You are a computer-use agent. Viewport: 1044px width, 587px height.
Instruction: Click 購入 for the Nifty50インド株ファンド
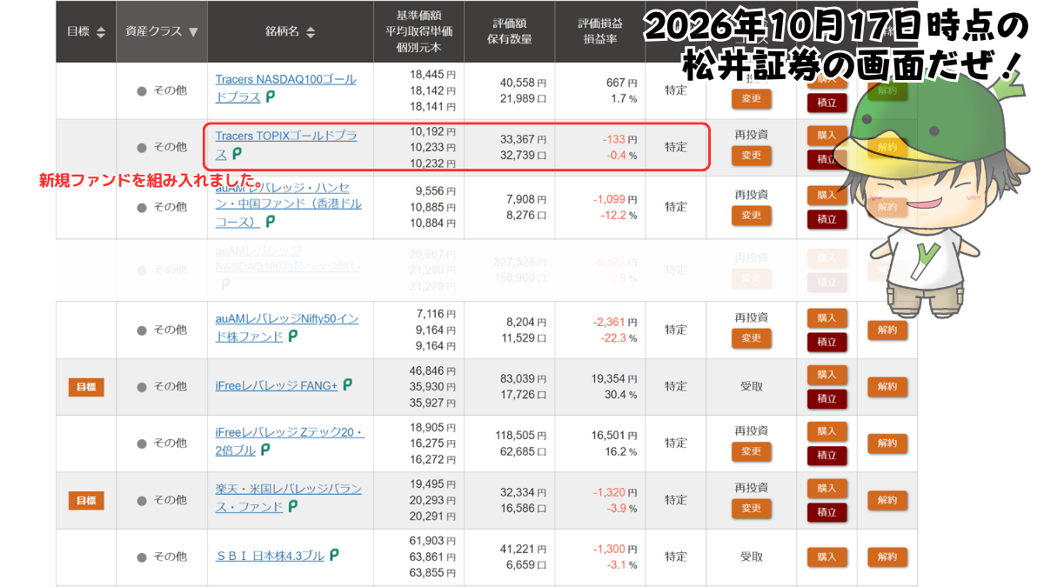826,317
